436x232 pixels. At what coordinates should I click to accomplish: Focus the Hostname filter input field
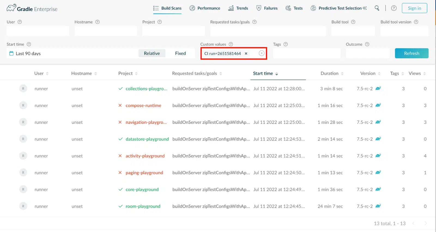click(x=106, y=31)
